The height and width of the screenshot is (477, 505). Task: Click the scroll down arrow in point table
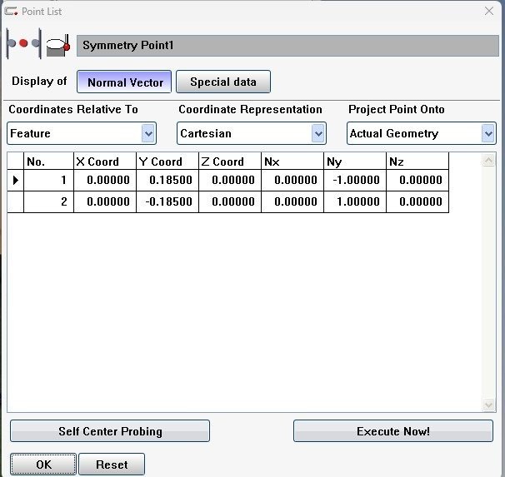pos(489,405)
